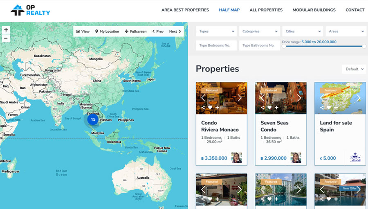Zoom out on the map
This screenshot has width=368, height=209.
coord(6,38)
